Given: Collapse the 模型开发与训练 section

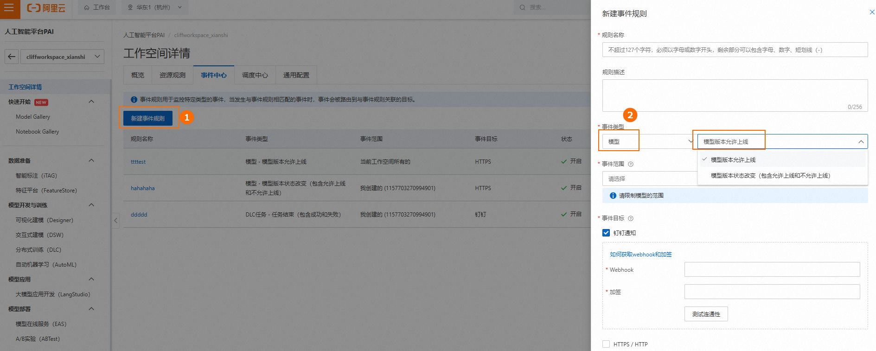Looking at the screenshot, I should click(91, 205).
